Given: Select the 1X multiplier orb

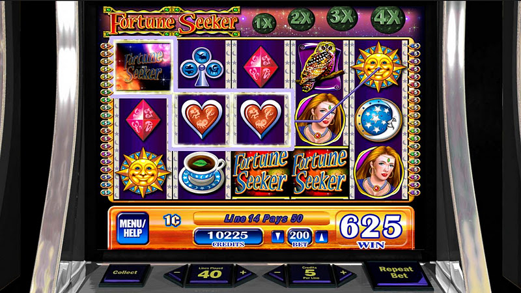Looking at the screenshot, I should [264, 23].
